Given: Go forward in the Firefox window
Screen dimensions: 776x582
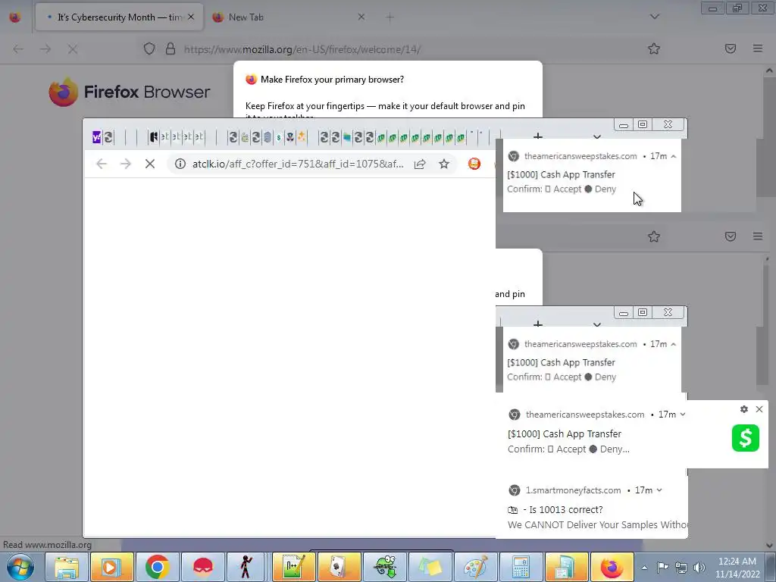Looking at the screenshot, I should [45, 49].
